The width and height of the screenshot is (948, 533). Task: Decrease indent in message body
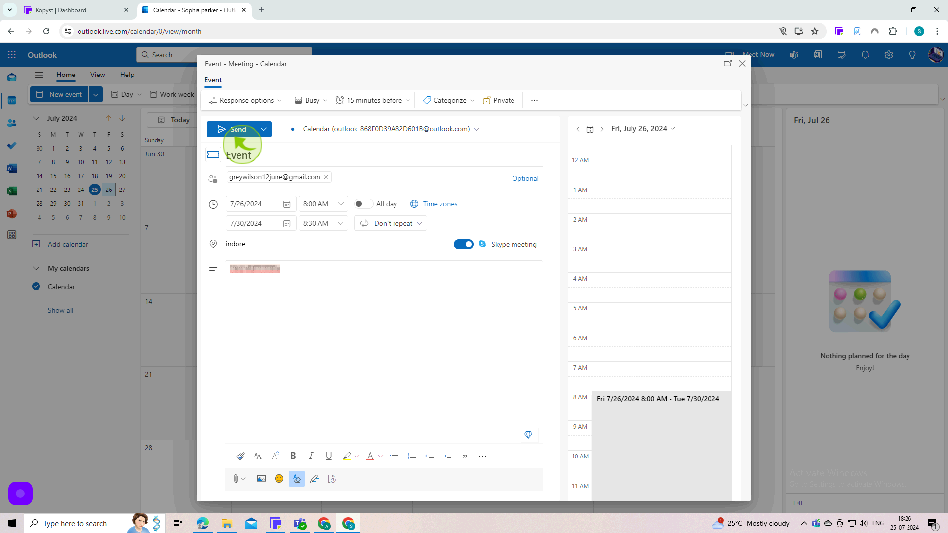430,456
